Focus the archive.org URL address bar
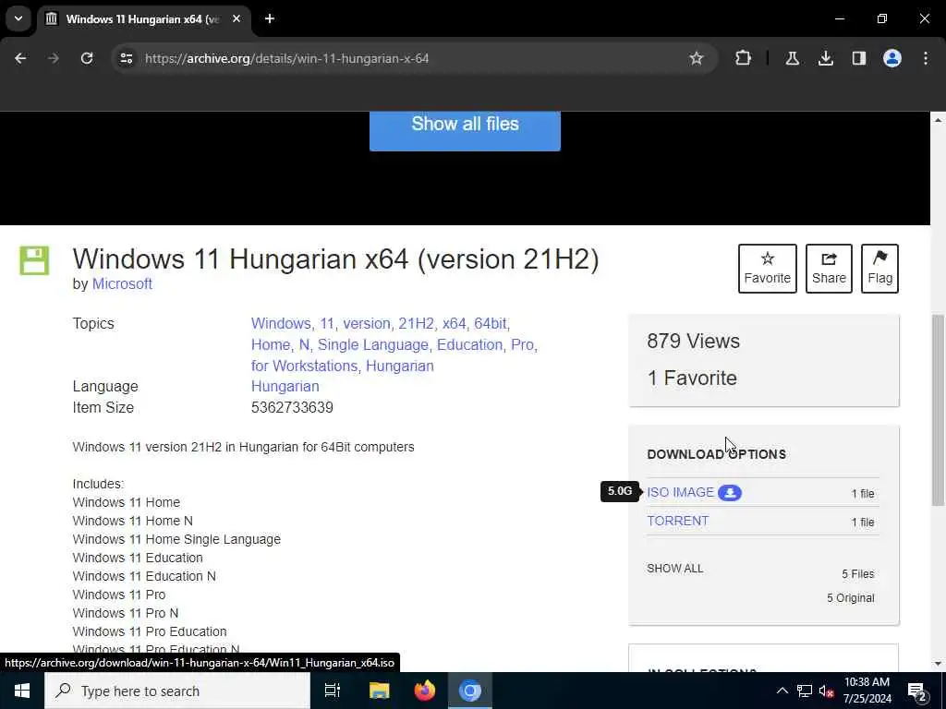Screen dimensions: 946x709 pyautogui.click(x=414, y=58)
